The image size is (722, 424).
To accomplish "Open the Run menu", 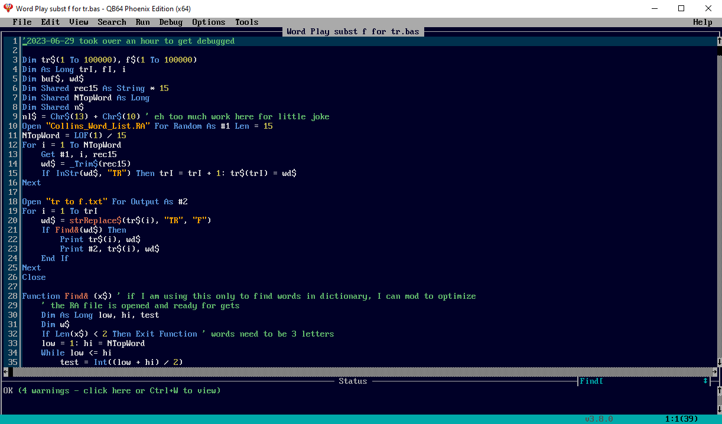I will [142, 22].
